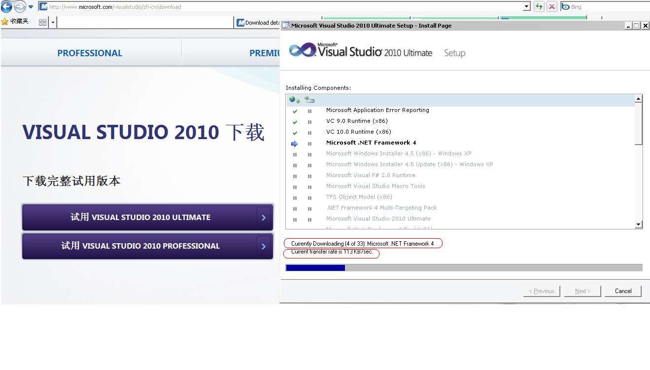Image resolution: width=650 pixels, height=370 pixels.
Task: Go back using browser Back arrow
Action: tap(6, 6)
